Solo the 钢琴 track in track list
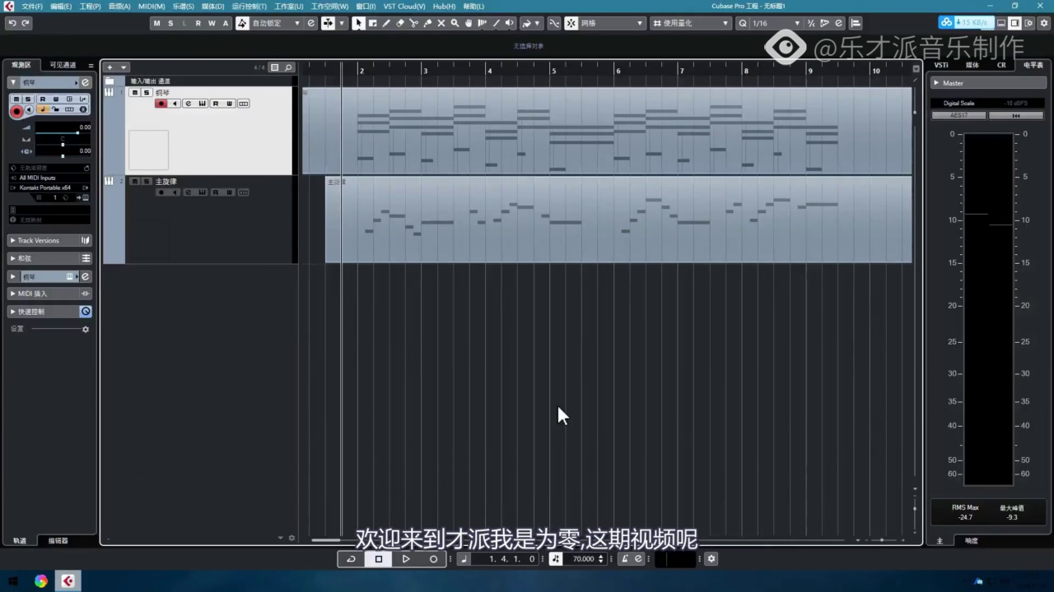 click(x=147, y=93)
